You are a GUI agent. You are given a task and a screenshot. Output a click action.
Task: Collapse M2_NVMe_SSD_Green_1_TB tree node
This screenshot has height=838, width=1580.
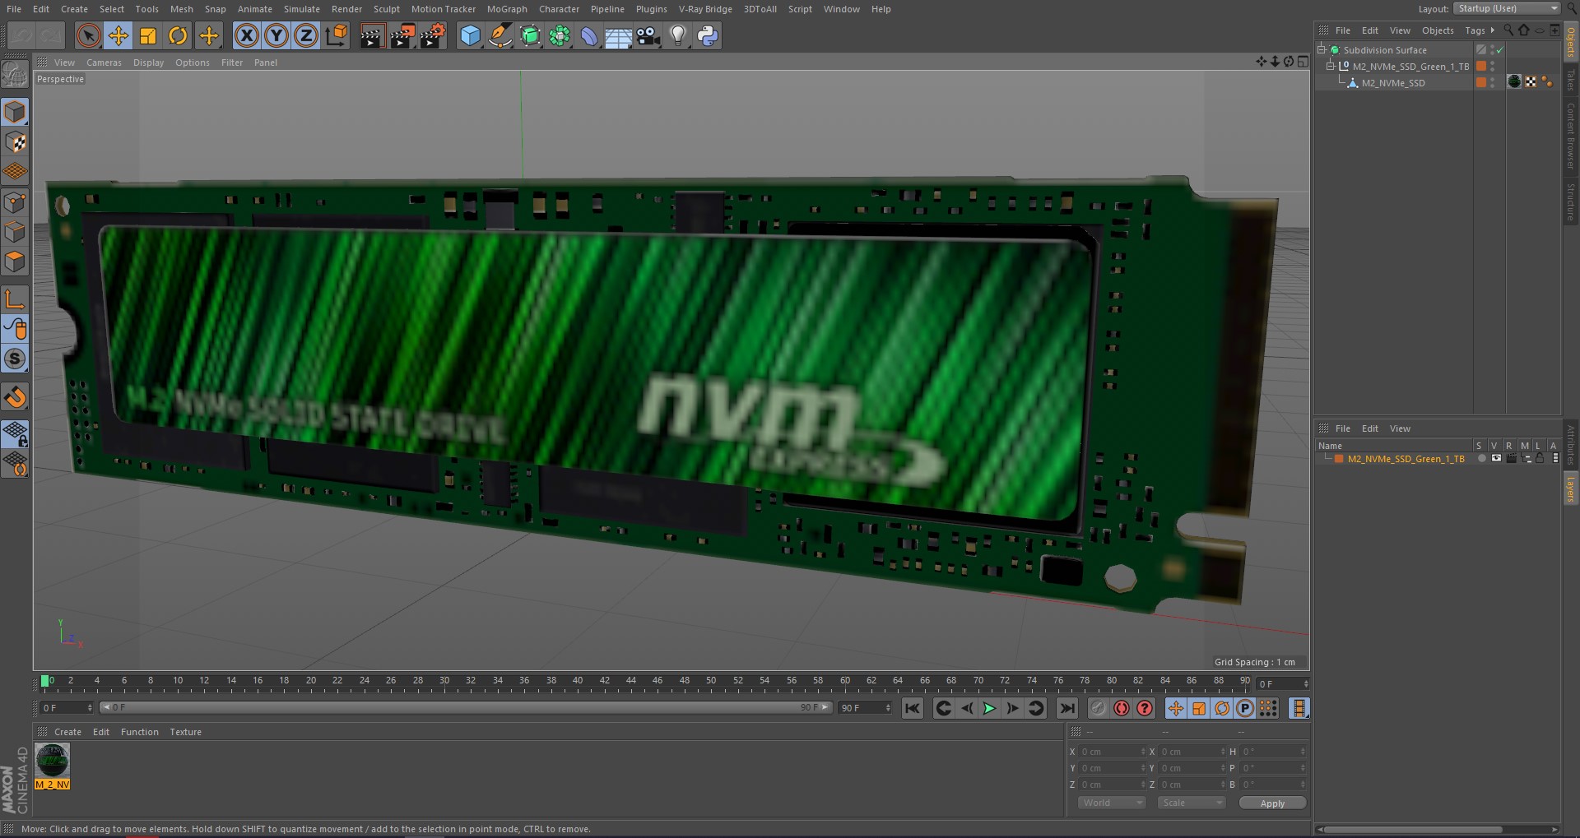click(x=1330, y=66)
